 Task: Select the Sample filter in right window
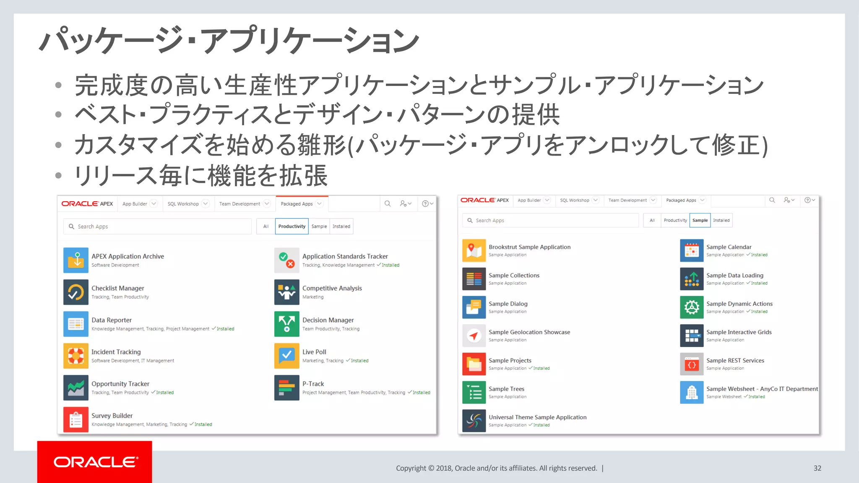pyautogui.click(x=700, y=220)
